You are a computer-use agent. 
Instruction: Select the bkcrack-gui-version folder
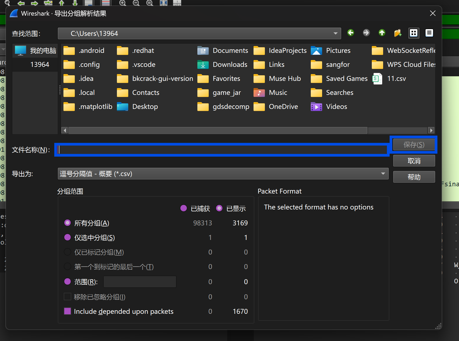[x=155, y=79]
